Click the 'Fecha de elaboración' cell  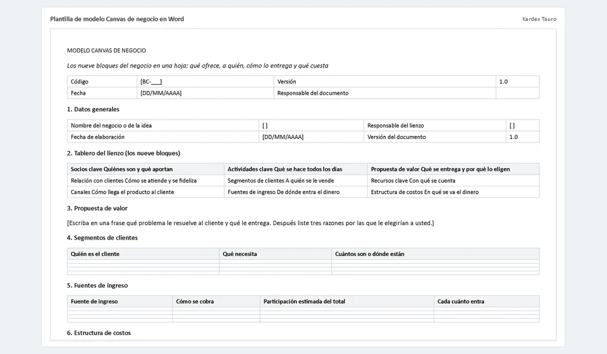point(163,137)
